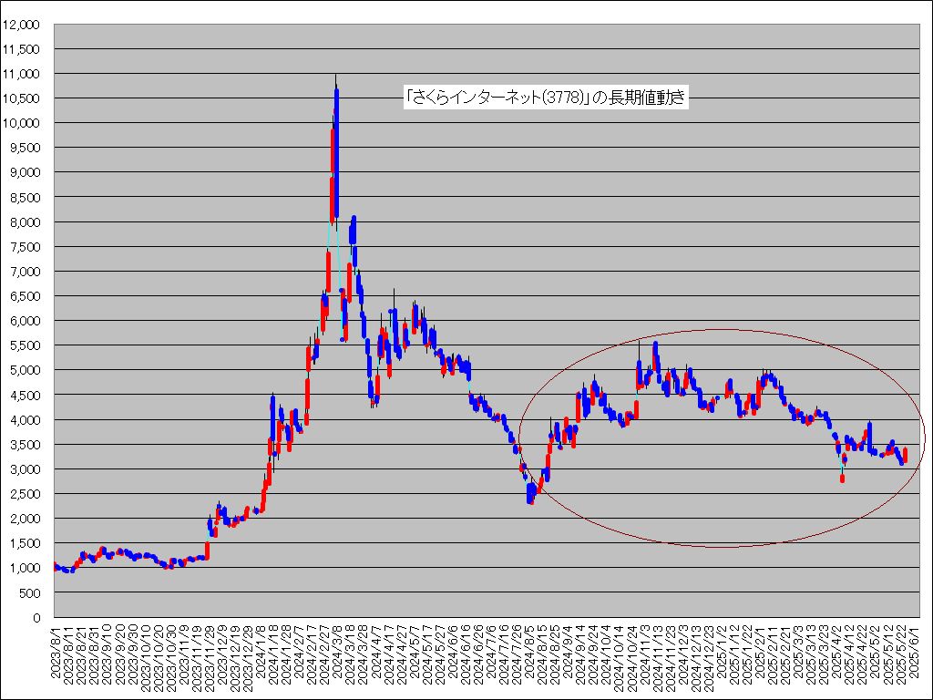Click the 2,500 y-axis value
933x700 pixels.
(x=24, y=494)
